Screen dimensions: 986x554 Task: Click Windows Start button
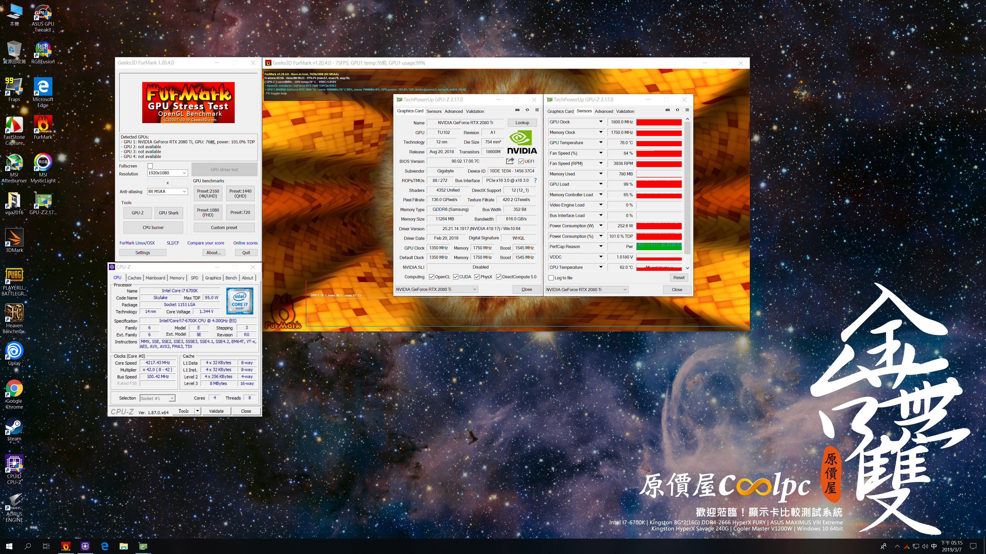[x=9, y=546]
